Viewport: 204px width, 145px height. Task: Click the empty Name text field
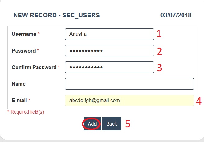(x=129, y=84)
